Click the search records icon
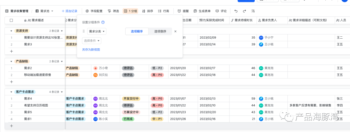The height and width of the screenshot is (132, 350). pos(253,11)
